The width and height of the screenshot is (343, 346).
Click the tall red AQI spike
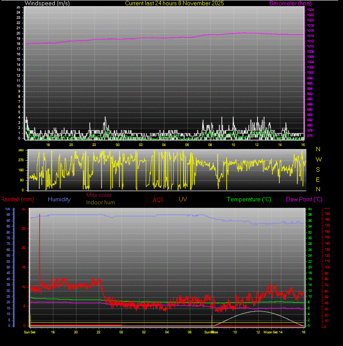(x=40, y=216)
